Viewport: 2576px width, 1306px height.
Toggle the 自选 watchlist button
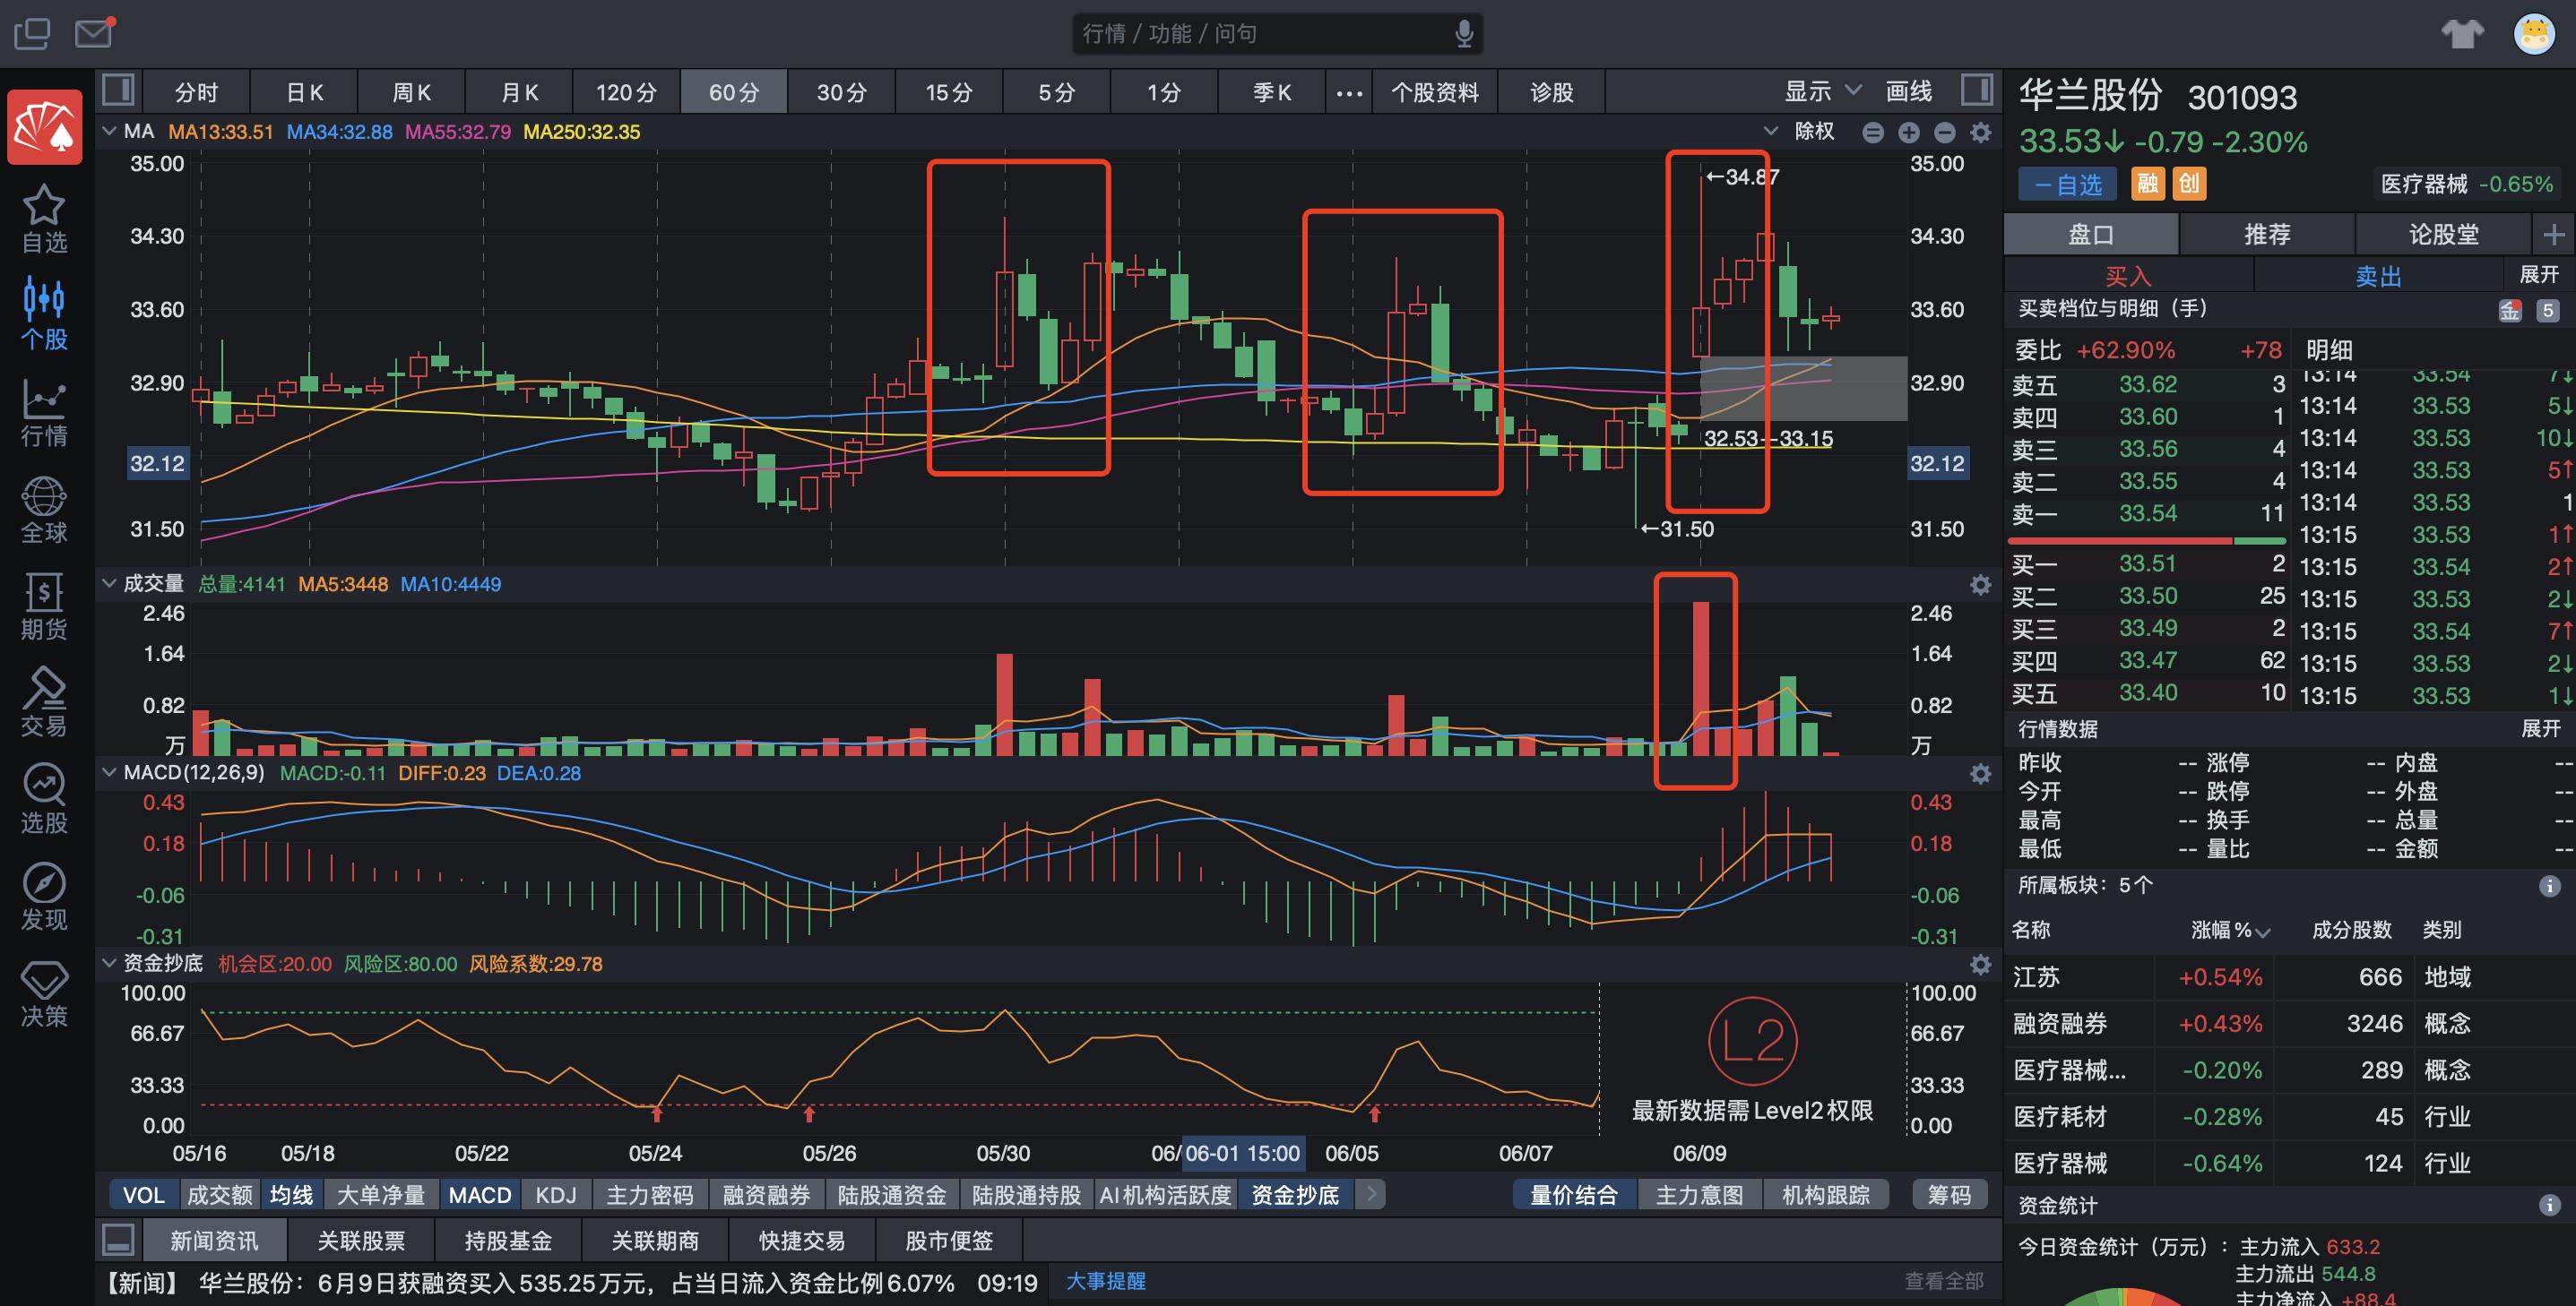(x=2067, y=185)
